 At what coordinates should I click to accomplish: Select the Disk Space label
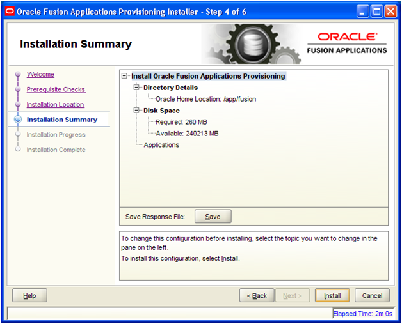pyautogui.click(x=161, y=111)
